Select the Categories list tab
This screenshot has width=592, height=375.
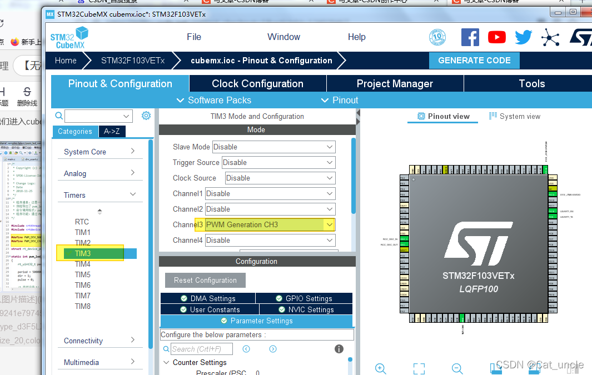[x=74, y=131]
